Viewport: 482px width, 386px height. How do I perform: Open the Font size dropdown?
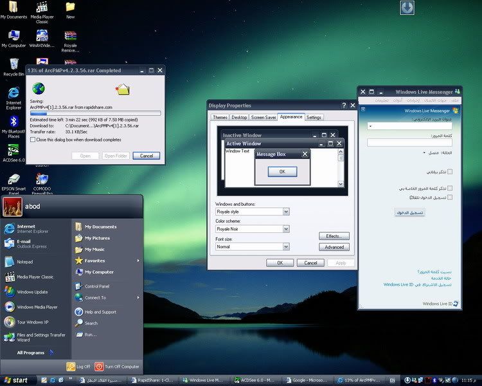pyautogui.click(x=286, y=246)
